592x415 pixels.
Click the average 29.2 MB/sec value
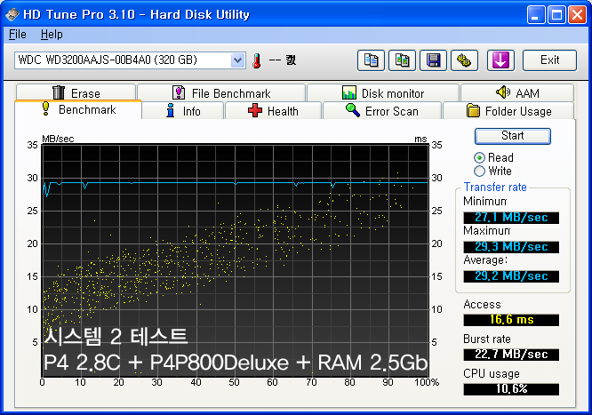click(511, 276)
